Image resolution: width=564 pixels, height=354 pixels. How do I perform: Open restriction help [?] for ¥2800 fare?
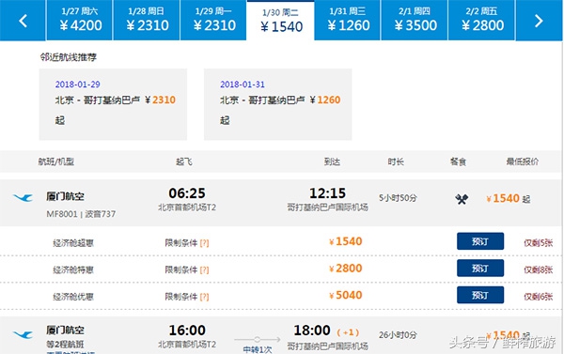tap(204, 269)
